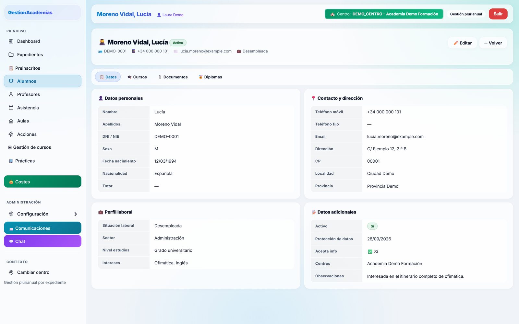Click the Volver button
The width and height of the screenshot is (519, 324).
pyautogui.click(x=493, y=43)
